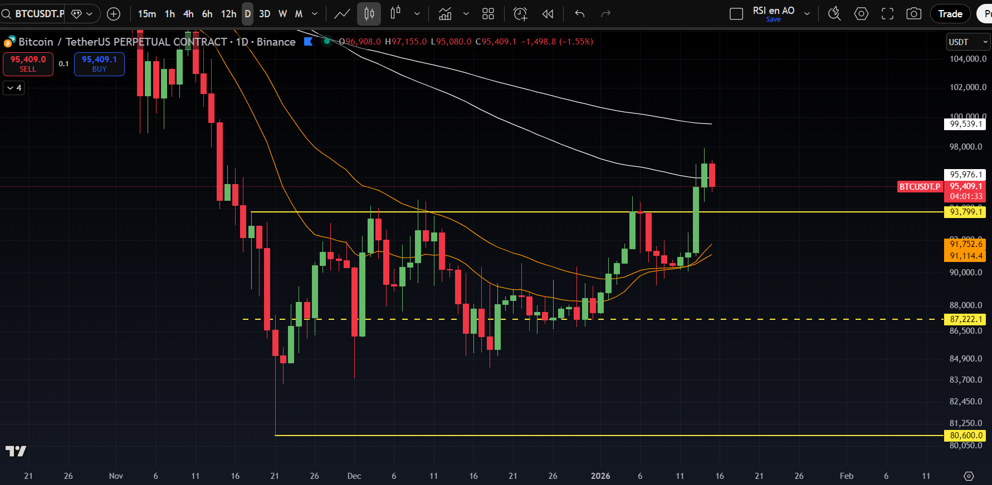Click the add symbol compare plus icon
The image size is (992, 485).
(x=114, y=14)
